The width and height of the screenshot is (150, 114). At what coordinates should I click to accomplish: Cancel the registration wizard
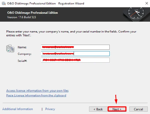(x=138, y=109)
